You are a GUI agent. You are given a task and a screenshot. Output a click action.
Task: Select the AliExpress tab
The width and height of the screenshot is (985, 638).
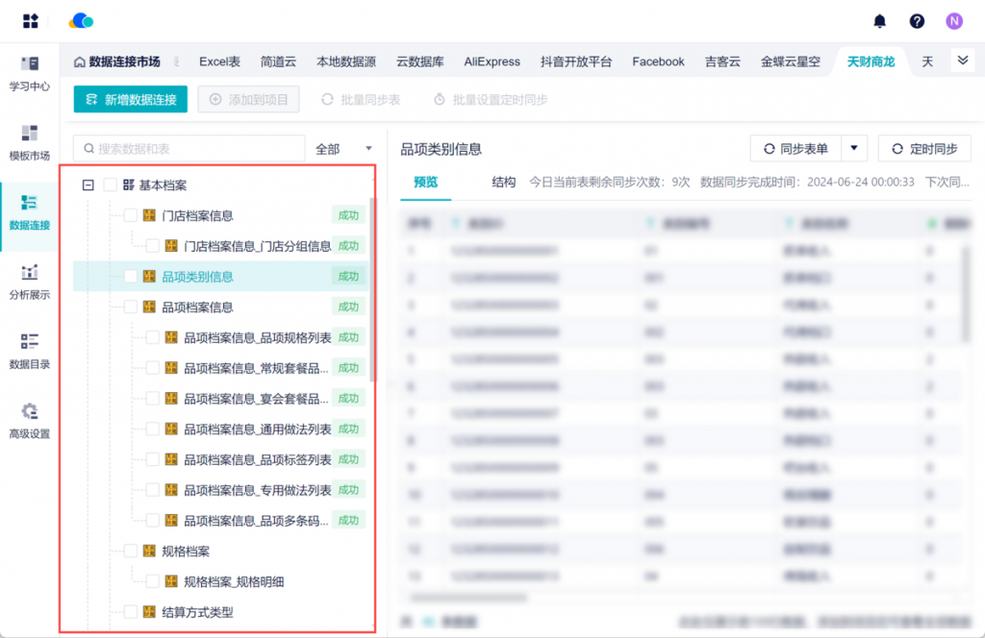[492, 61]
